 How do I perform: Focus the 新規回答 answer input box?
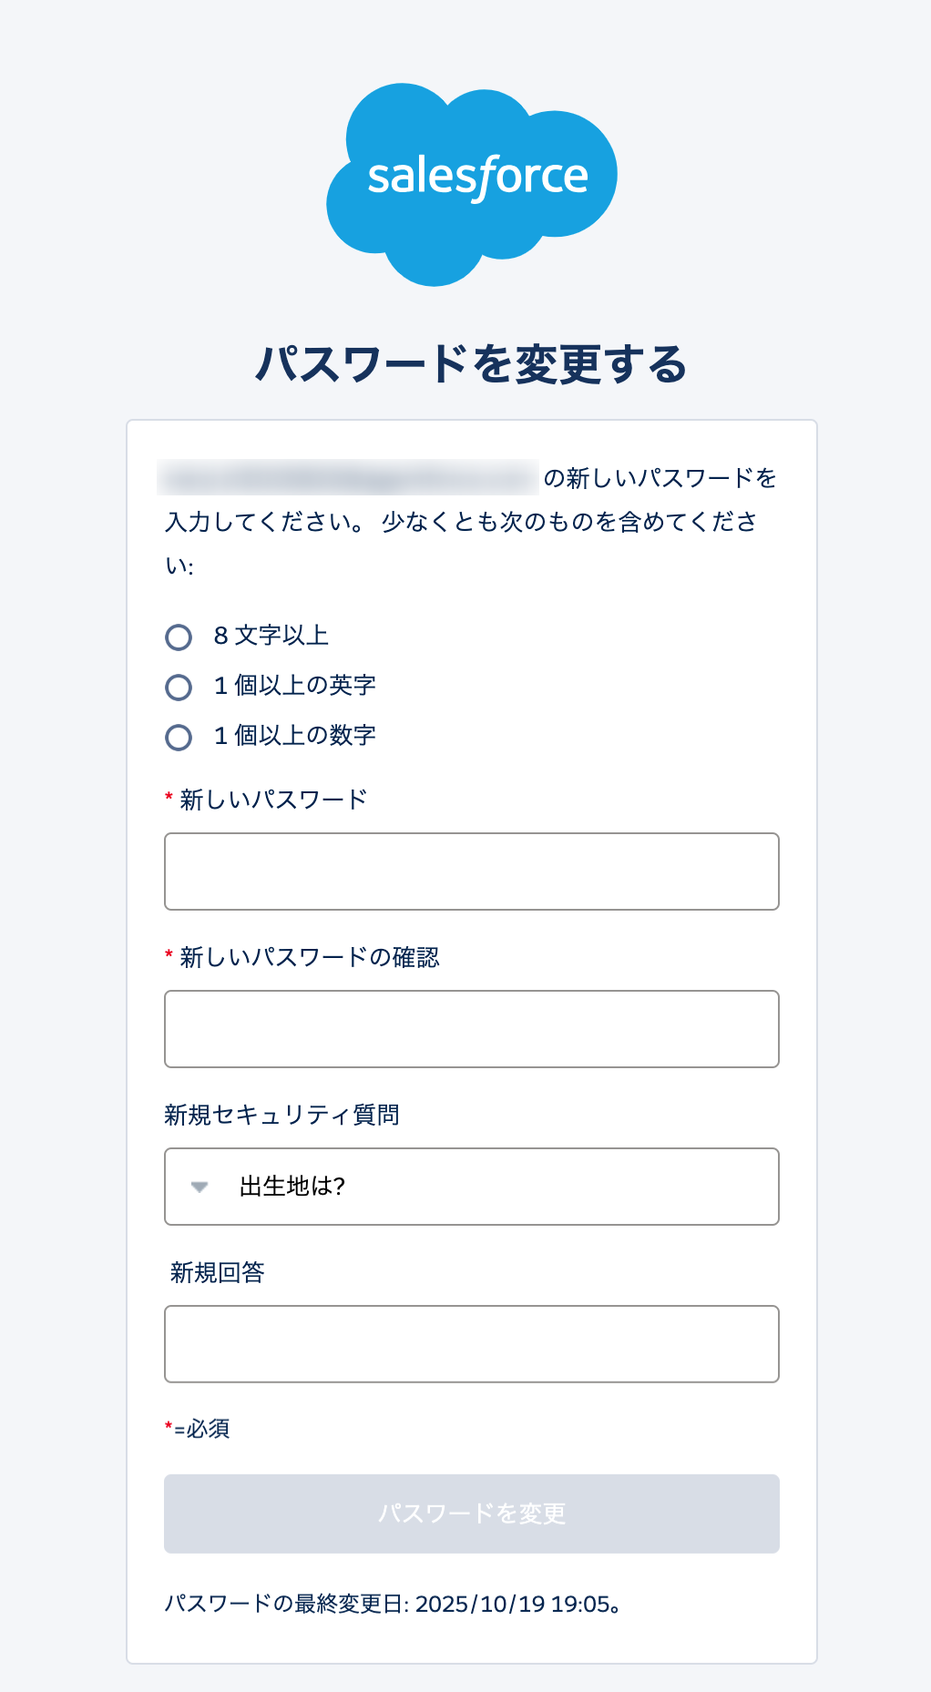471,1343
